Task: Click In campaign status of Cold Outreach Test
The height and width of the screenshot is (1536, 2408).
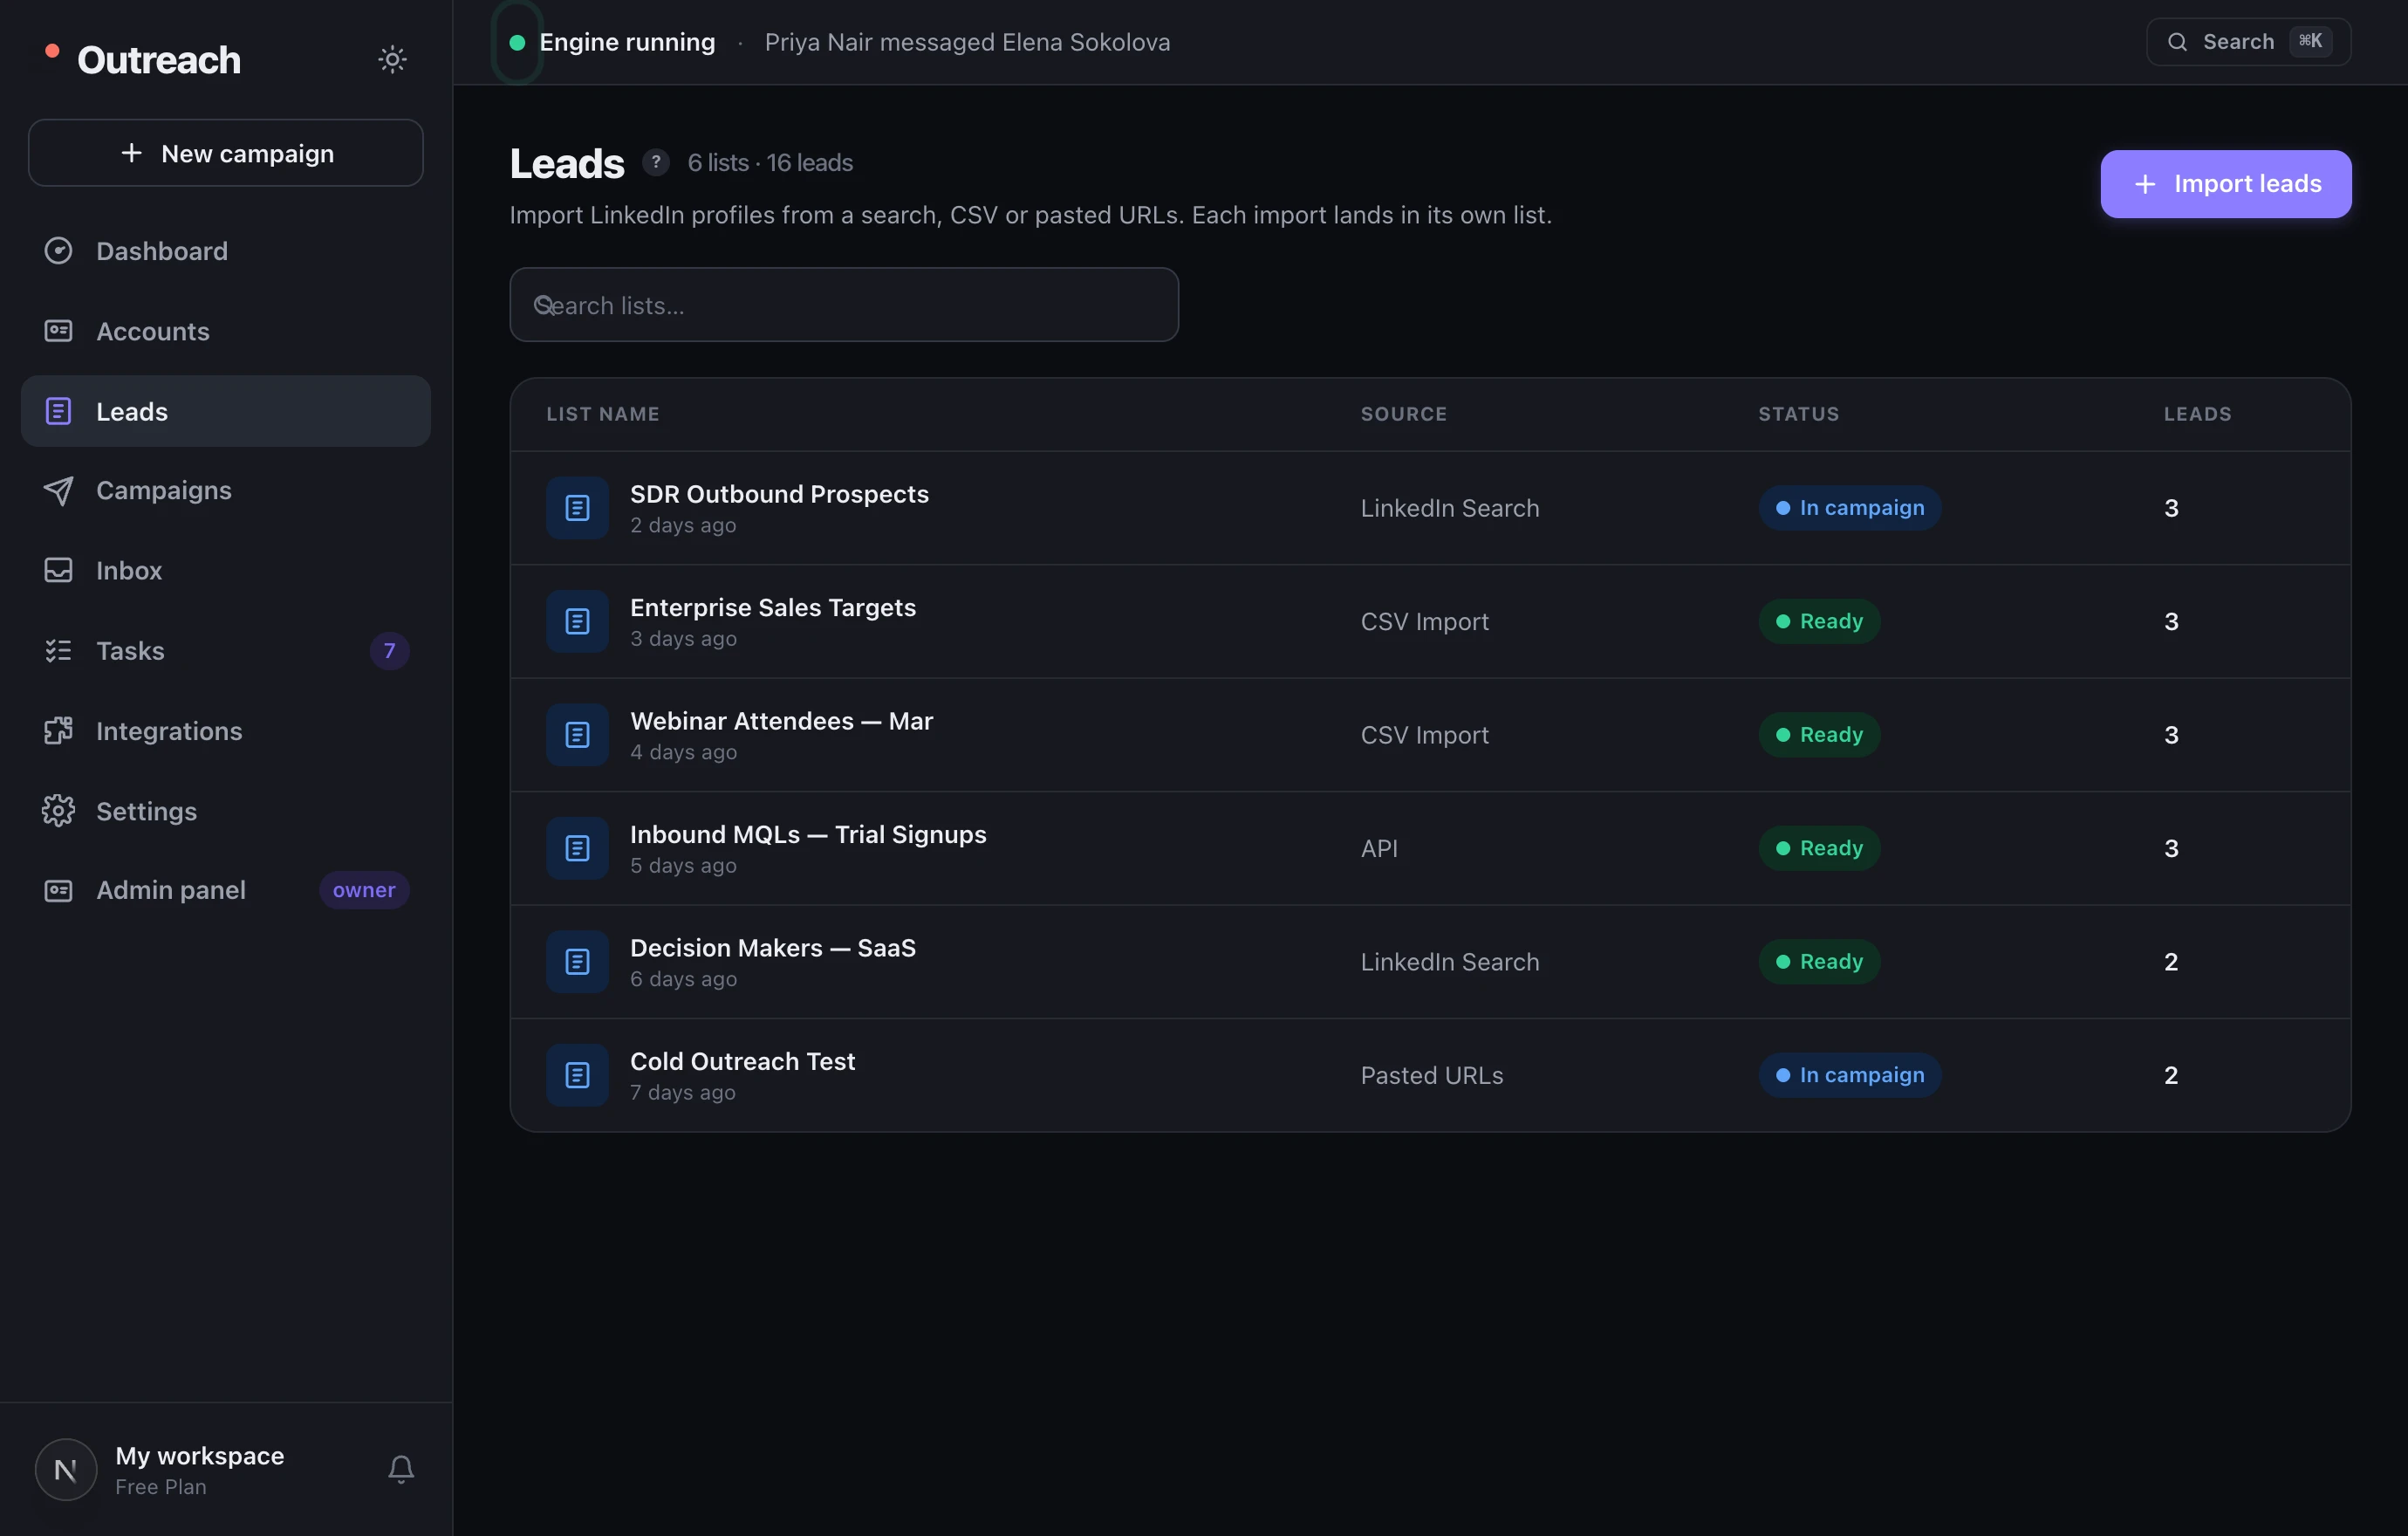Action: pos(1850,1075)
